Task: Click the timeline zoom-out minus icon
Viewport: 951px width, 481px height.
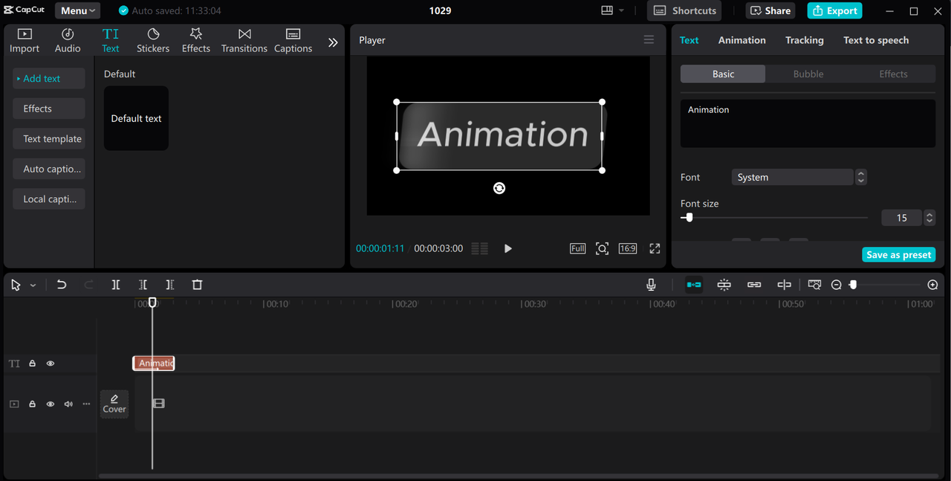Action: (837, 285)
